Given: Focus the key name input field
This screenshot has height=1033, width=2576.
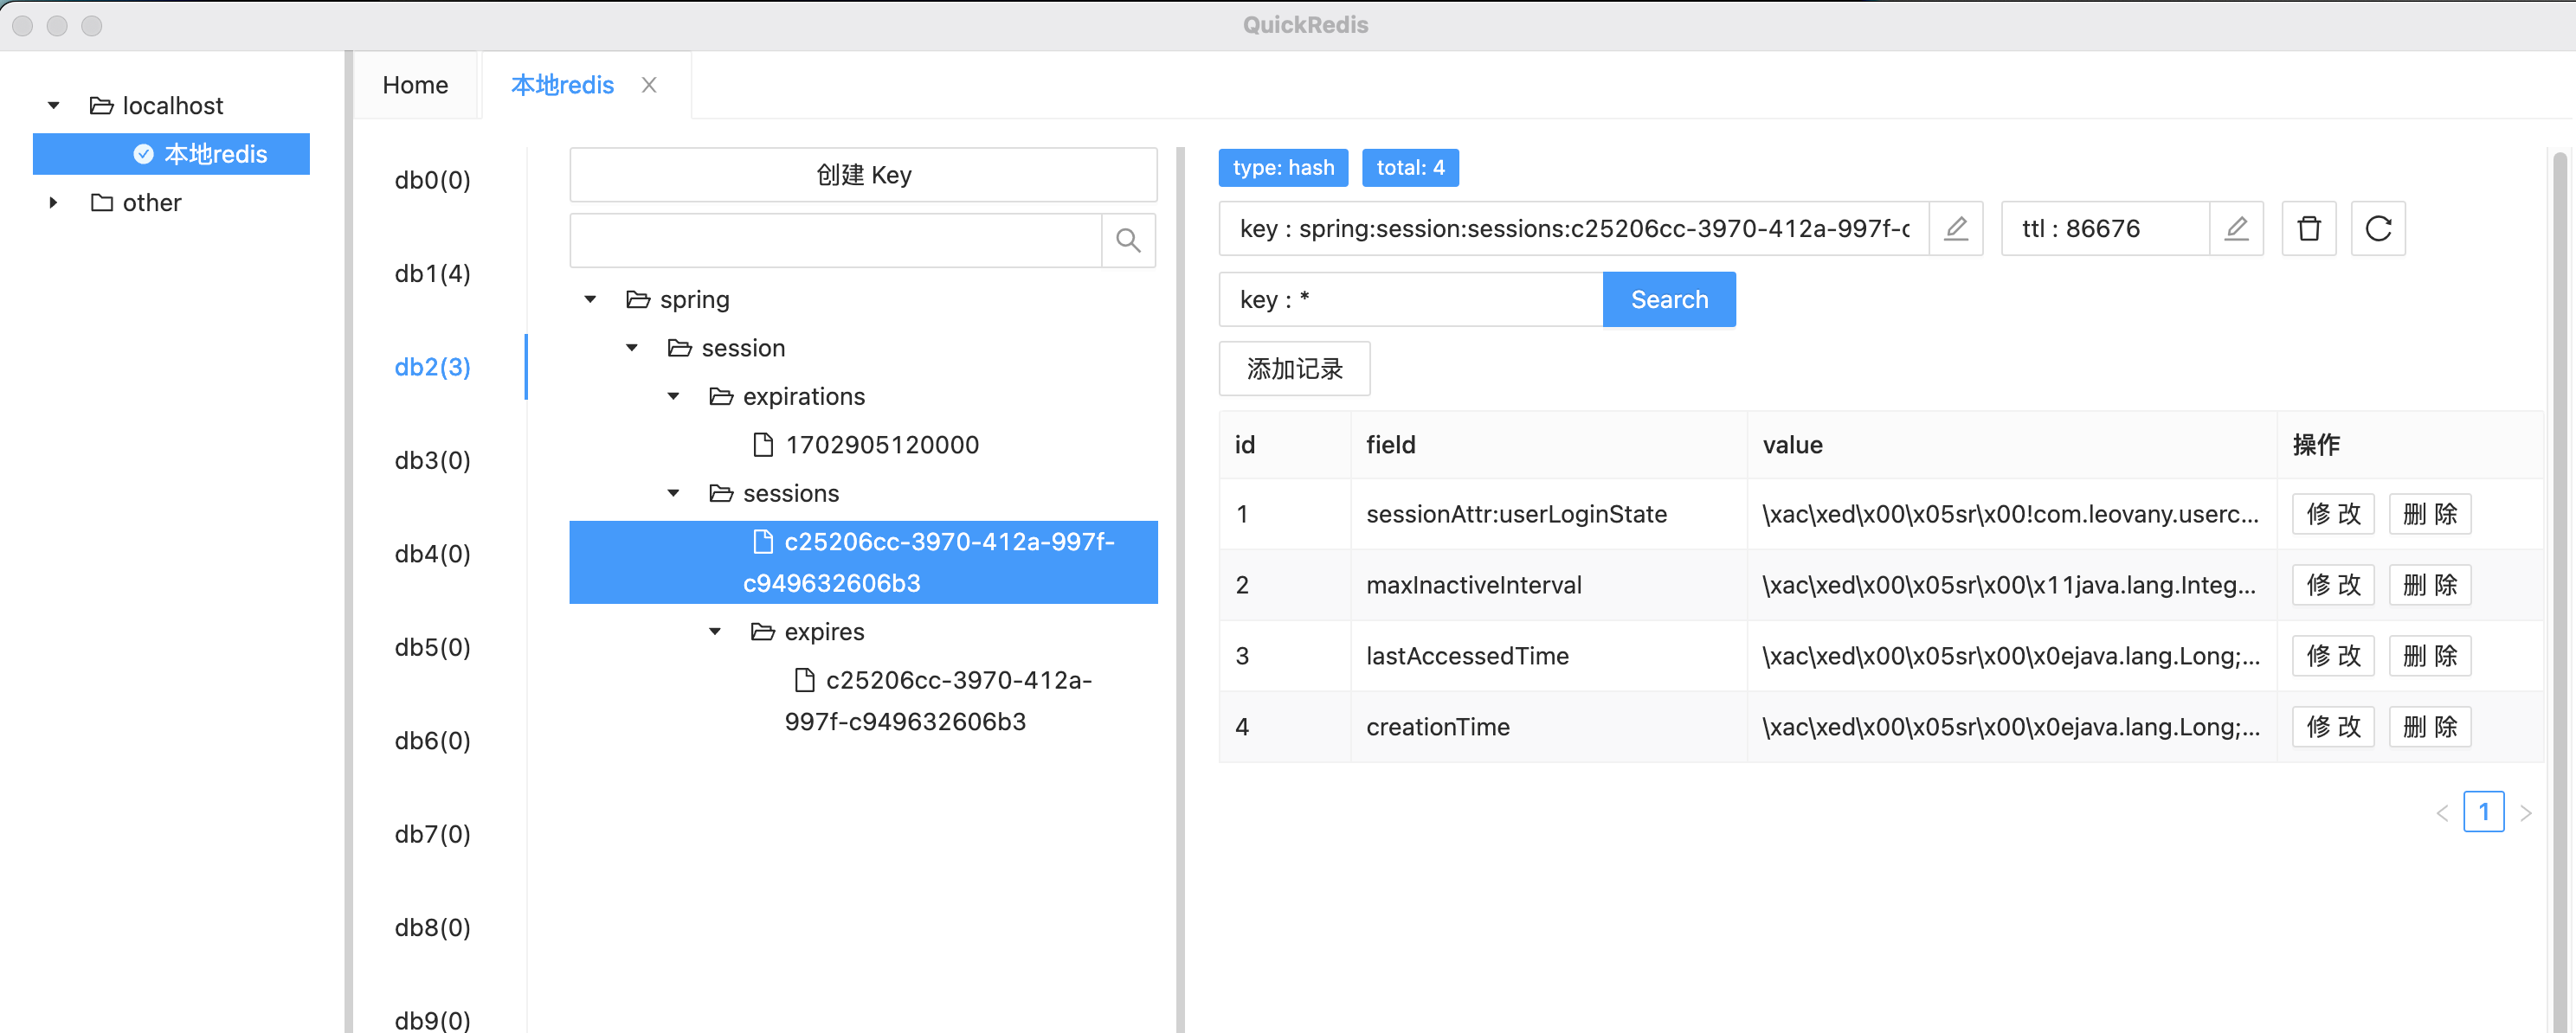Looking at the screenshot, I should click(x=1574, y=228).
